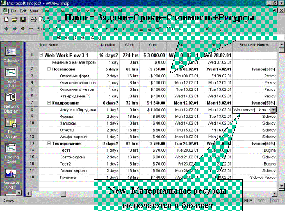Click the Task Name column header

pyautogui.click(x=68, y=47)
